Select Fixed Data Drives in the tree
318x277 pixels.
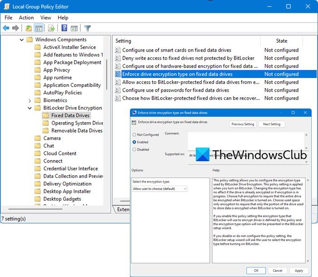[x=70, y=116]
